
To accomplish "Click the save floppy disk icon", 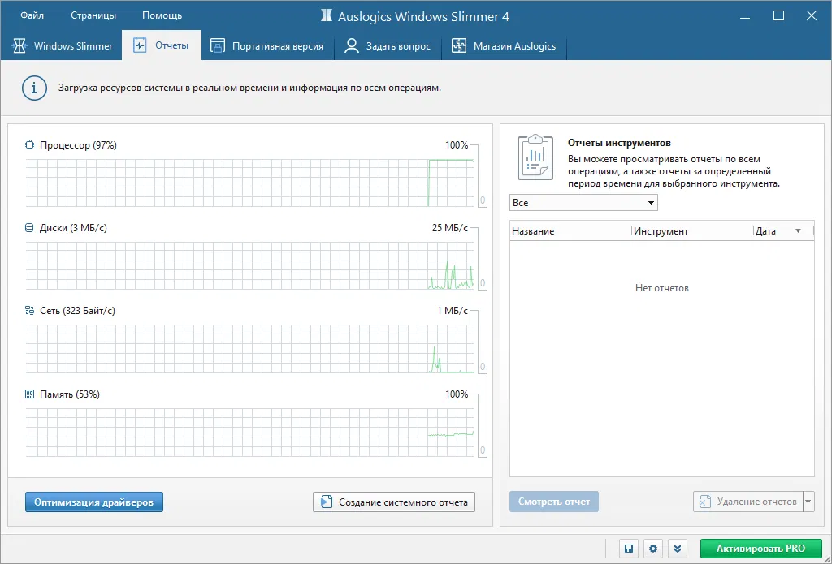I will click(x=629, y=549).
